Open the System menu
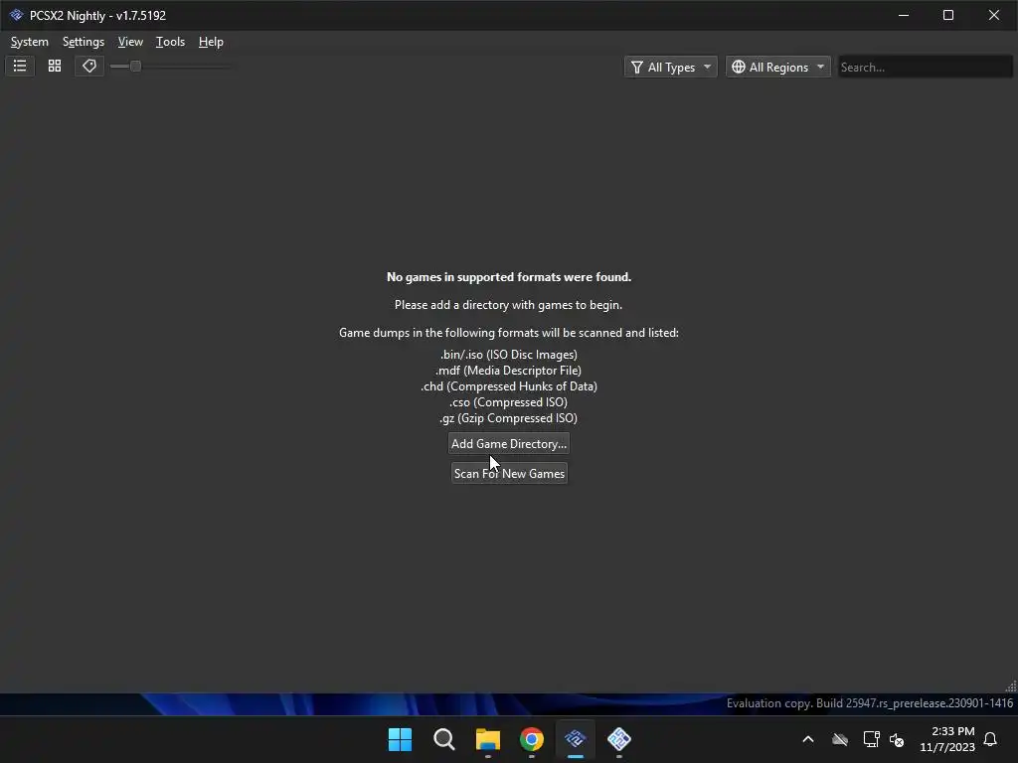Viewport: 1018px width, 763px height. tap(30, 42)
